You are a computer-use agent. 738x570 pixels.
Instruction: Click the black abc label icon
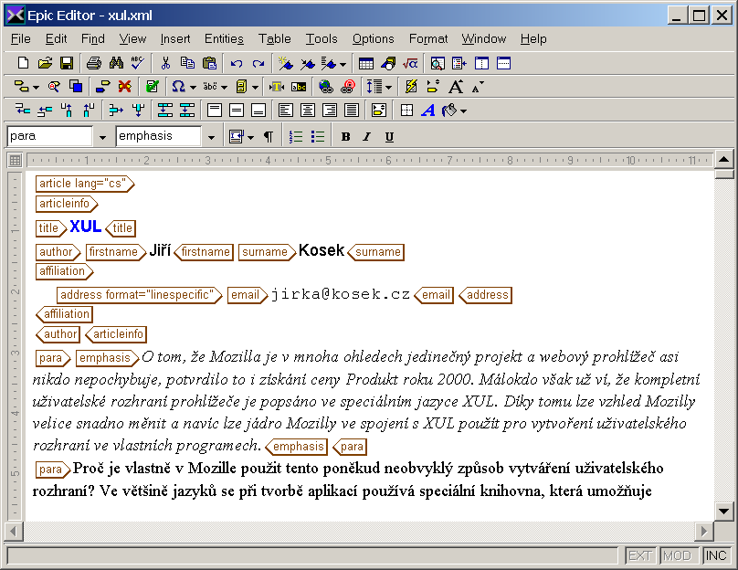pyautogui.click(x=299, y=87)
